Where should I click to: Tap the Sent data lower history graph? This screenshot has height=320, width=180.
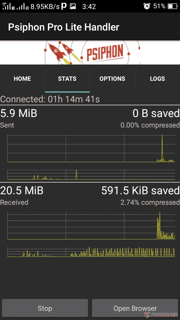point(91,174)
